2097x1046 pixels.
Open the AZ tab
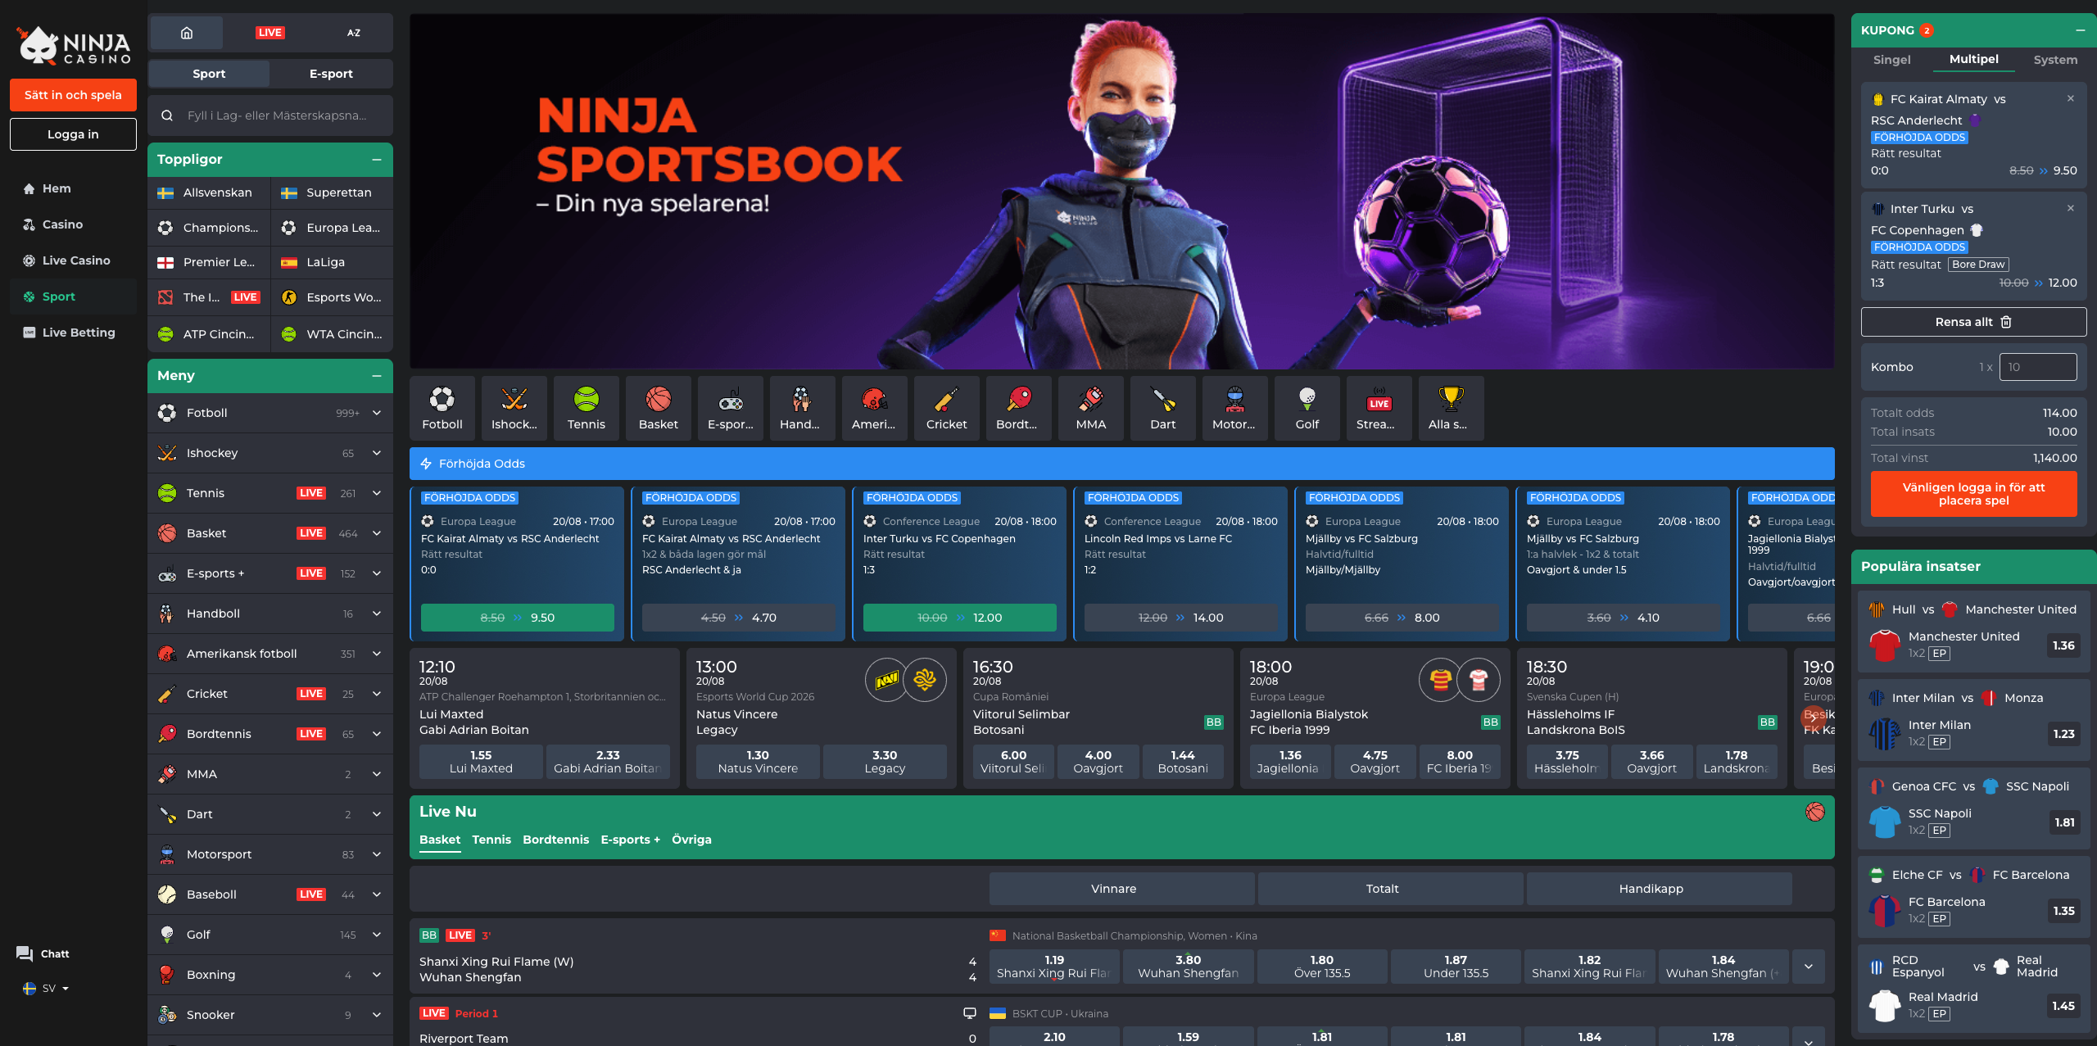coord(353,33)
